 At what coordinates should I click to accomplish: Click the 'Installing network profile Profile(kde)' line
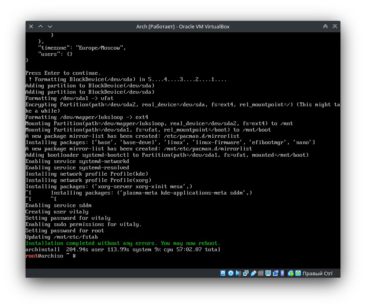click(87, 174)
